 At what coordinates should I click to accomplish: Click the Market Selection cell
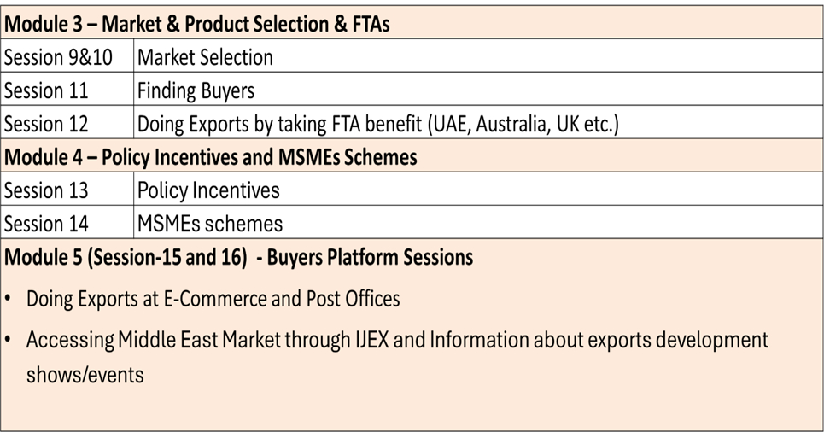pos(205,57)
